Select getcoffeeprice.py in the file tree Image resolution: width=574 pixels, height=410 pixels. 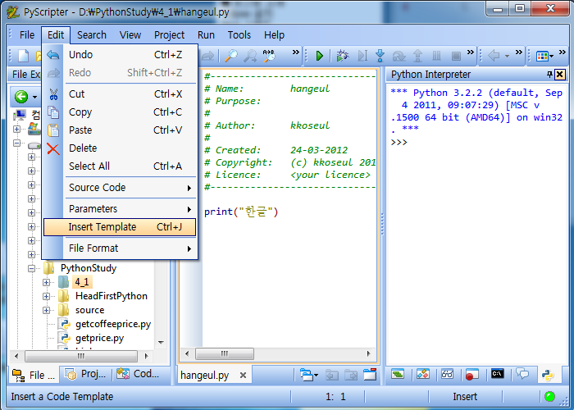point(113,324)
